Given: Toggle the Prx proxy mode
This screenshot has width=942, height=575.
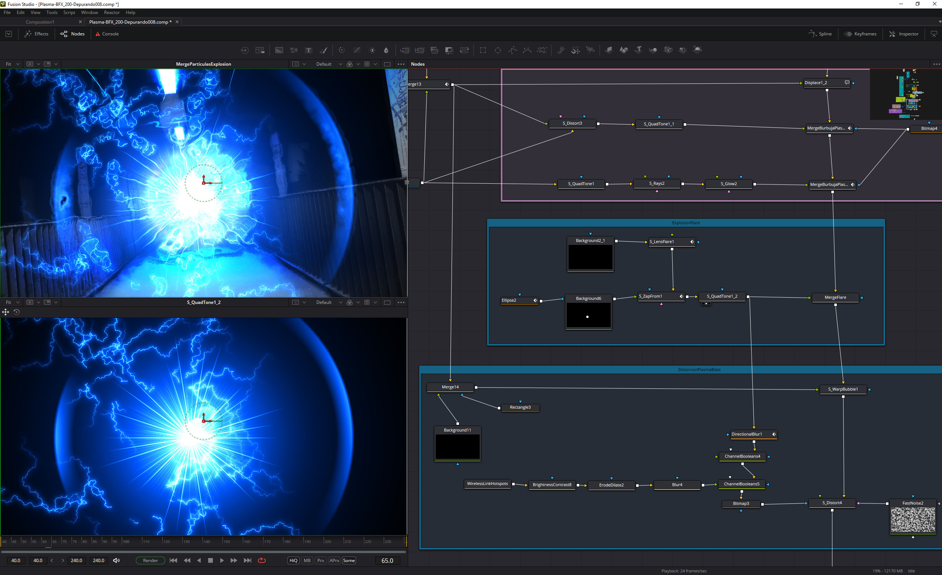Looking at the screenshot, I should point(321,561).
